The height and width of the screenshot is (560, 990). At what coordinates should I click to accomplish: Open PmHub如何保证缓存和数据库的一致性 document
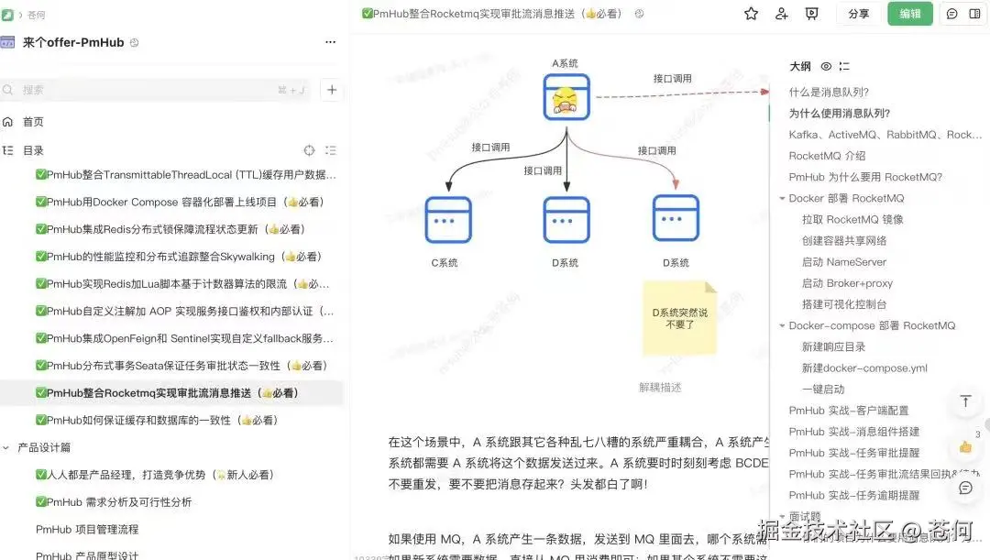(x=157, y=421)
